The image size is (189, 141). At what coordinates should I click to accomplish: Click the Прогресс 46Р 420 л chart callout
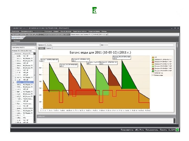pyautogui.click(x=122, y=58)
